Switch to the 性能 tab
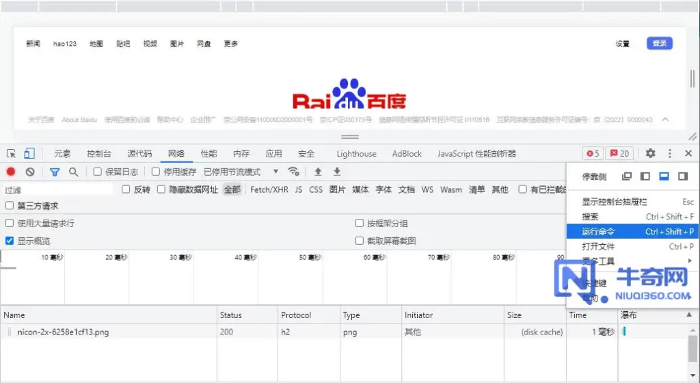The height and width of the screenshot is (383, 700). coord(208,154)
